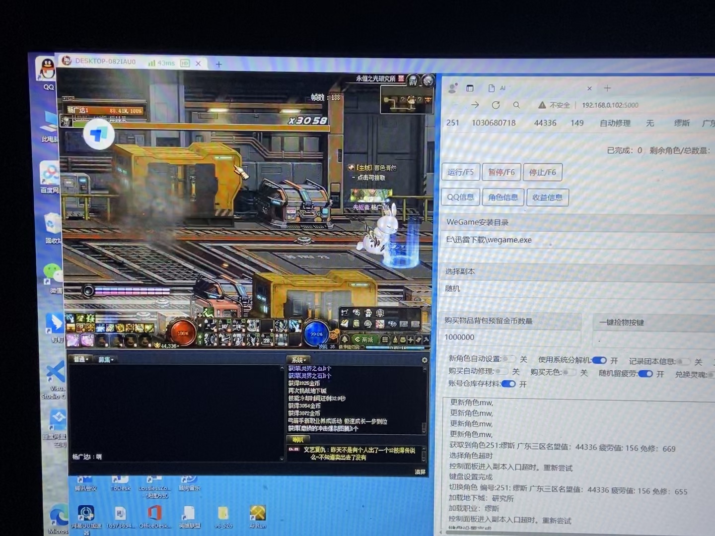Toggle the 新角色自动设置 switch
Image resolution: width=715 pixels, height=536 pixels.
(509, 358)
